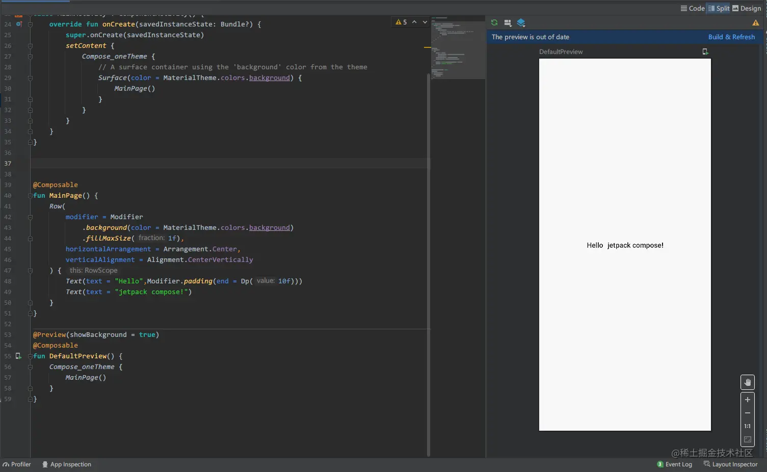Click the Build & Refresh link
This screenshot has height=472, width=767.
coord(731,37)
